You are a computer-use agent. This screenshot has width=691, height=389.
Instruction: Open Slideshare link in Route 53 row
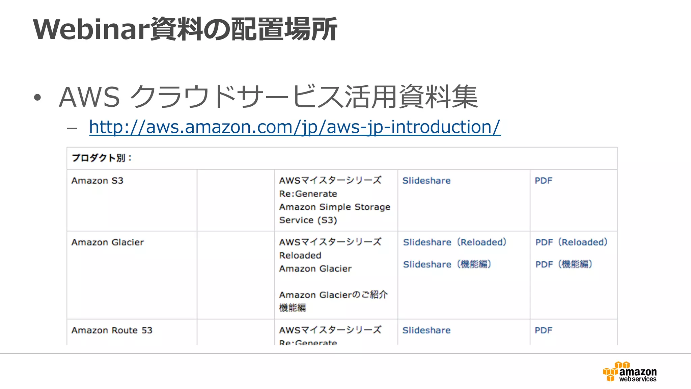coord(426,330)
